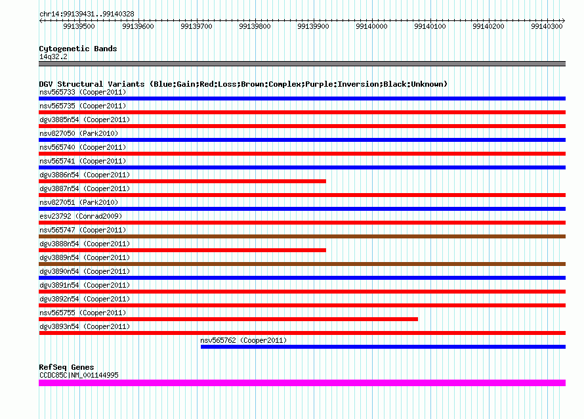Click the 99140200 ruler position
The width and height of the screenshot is (584, 419).
[x=489, y=26]
